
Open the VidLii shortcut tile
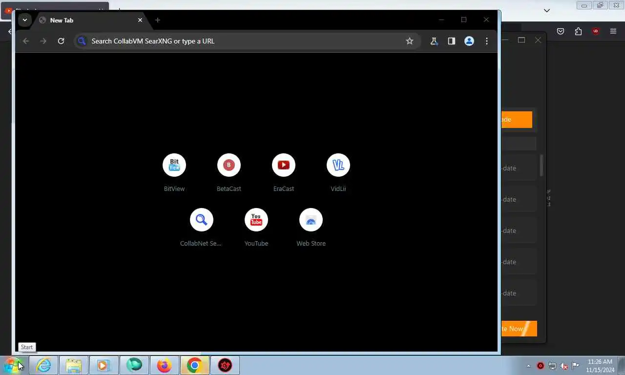338,173
